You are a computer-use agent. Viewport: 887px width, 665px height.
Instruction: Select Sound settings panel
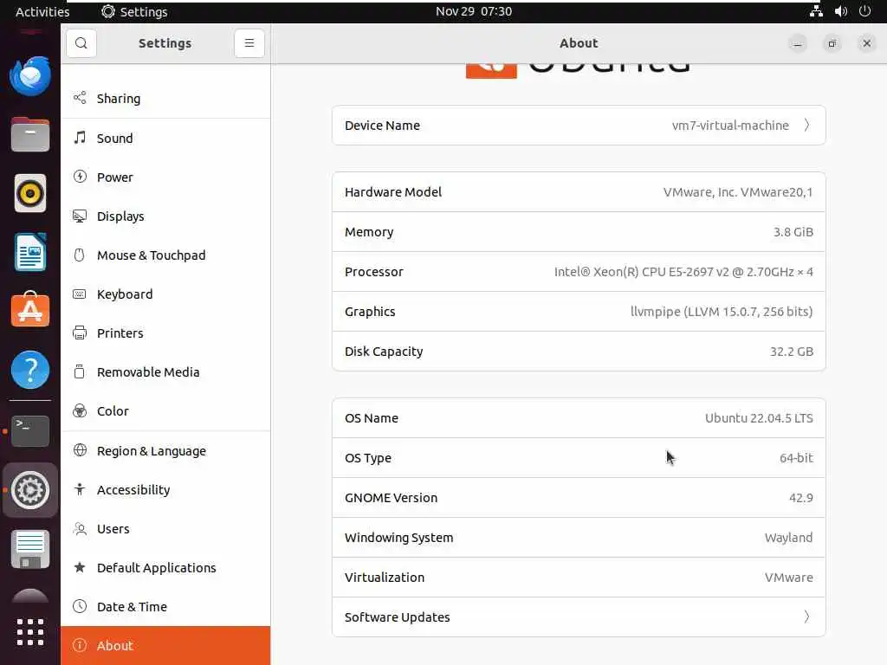tap(165, 138)
